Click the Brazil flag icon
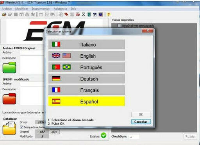The height and width of the screenshot is (145, 200). click(66, 67)
